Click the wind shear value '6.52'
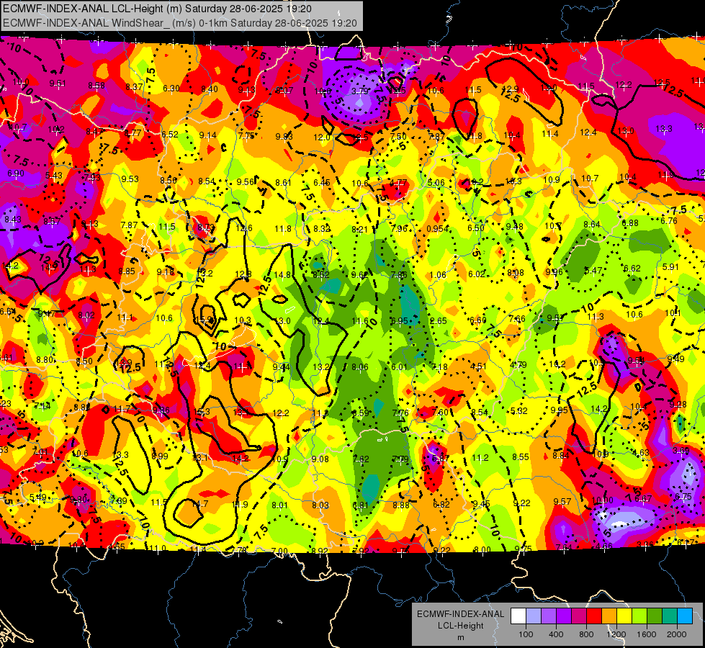Image resolution: width=705 pixels, height=648 pixels. 170,135
